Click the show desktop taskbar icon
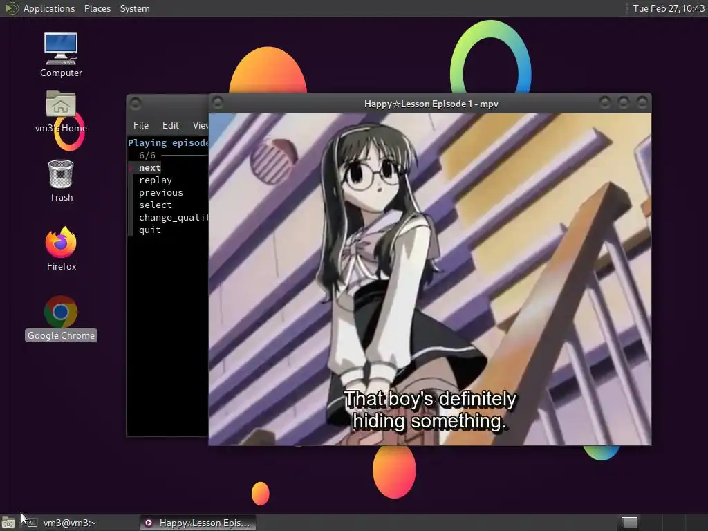This screenshot has height=531, width=708. [x=8, y=523]
